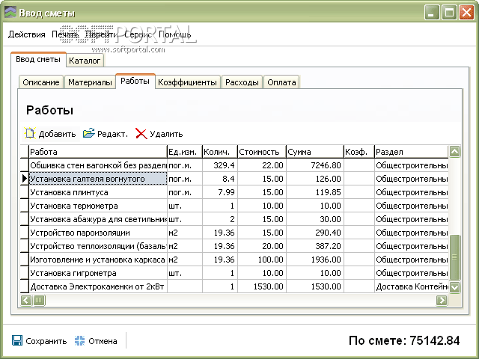Click the quantity cell 329.4
This screenshot has height=359, width=479.
pyautogui.click(x=219, y=165)
